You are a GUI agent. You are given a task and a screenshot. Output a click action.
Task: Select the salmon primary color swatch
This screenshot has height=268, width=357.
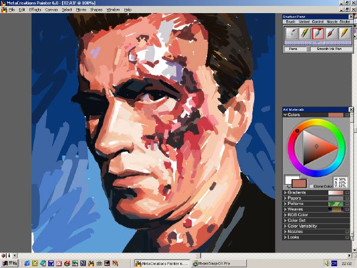(x=299, y=183)
